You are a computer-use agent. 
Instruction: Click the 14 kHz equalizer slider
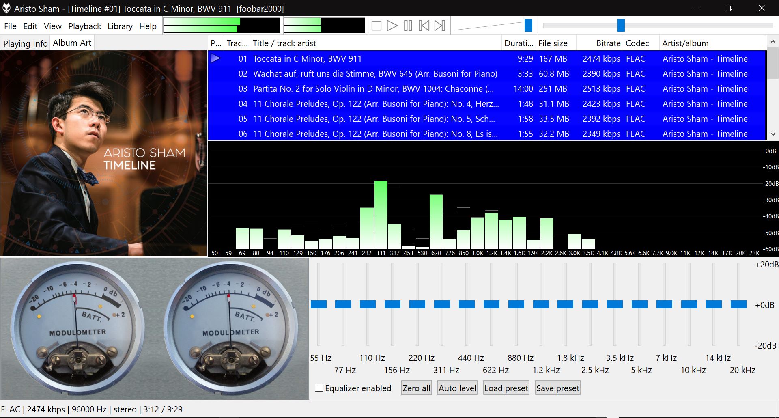tap(714, 304)
